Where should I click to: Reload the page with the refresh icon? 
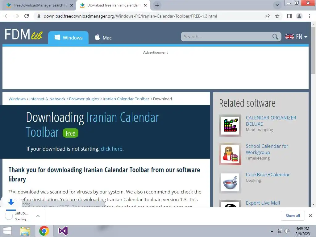[x=27, y=16]
